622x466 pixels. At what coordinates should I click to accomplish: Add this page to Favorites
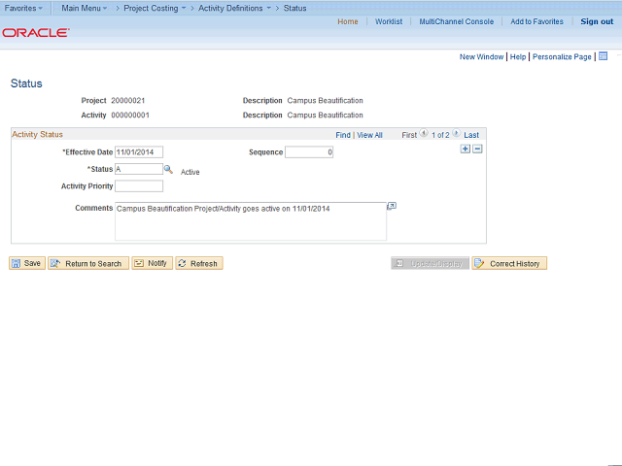pyautogui.click(x=536, y=21)
